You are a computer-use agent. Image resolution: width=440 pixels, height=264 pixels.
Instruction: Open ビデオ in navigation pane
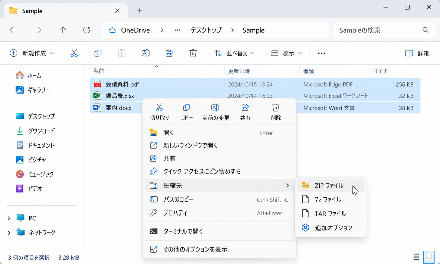[29, 188]
